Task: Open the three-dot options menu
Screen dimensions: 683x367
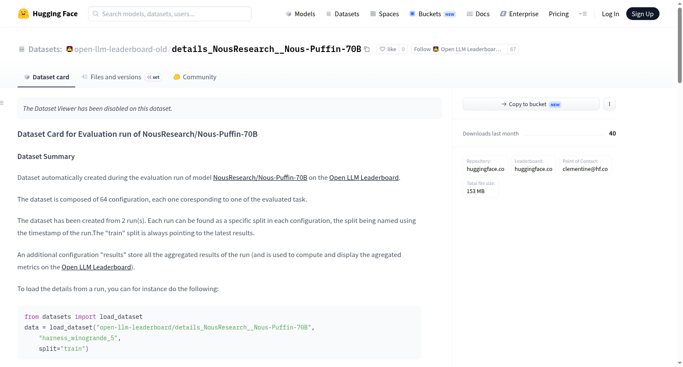Action: coord(610,104)
